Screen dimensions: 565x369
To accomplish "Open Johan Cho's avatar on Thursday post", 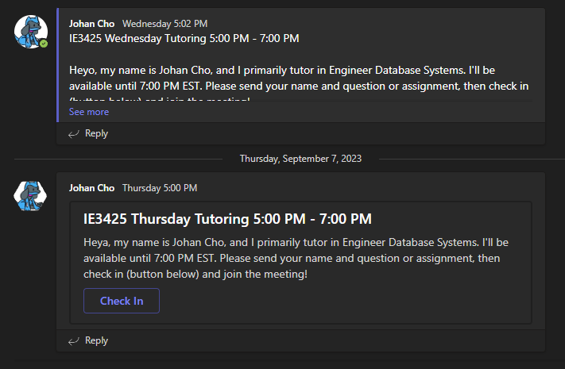I will pyautogui.click(x=31, y=195).
